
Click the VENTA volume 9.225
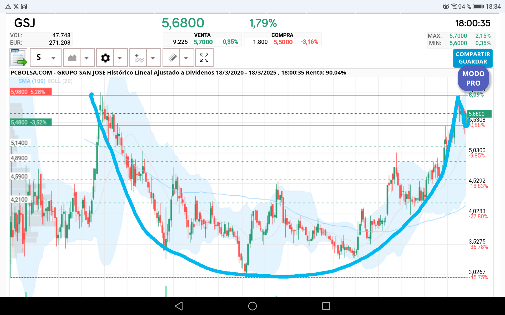pos(180,42)
